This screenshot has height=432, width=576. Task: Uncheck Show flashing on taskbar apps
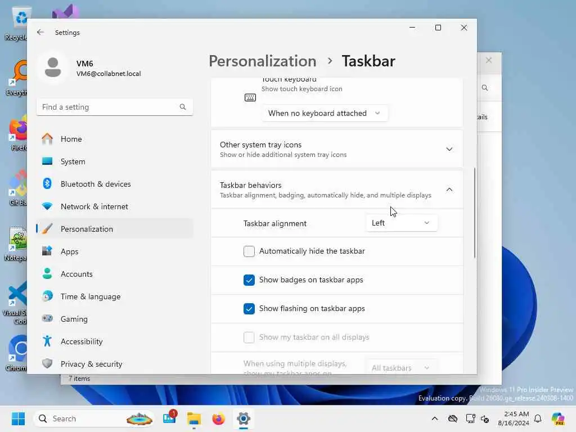249,309
